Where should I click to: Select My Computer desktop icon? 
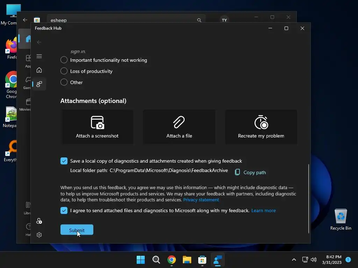tap(9, 15)
